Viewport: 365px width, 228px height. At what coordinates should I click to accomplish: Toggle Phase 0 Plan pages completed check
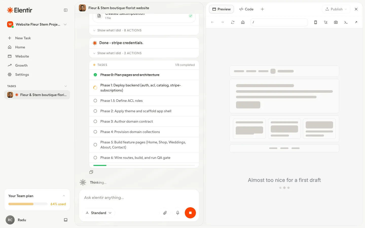[x=95, y=75]
